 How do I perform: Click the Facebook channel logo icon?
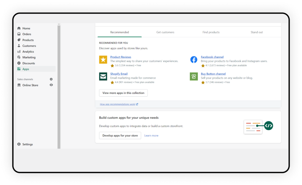[194, 60]
